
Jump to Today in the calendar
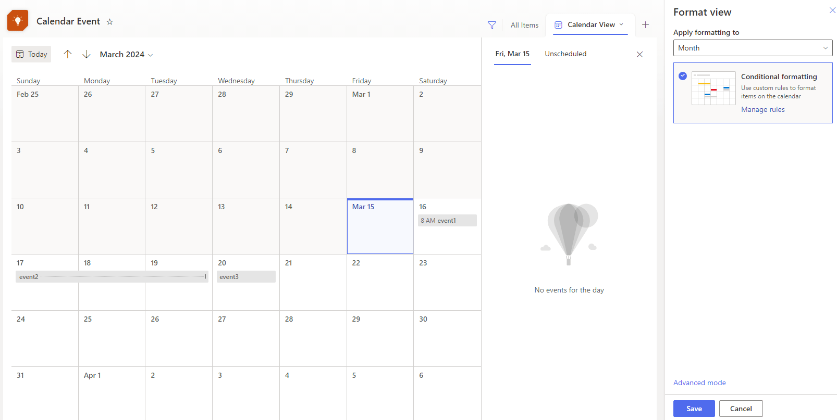(x=31, y=54)
